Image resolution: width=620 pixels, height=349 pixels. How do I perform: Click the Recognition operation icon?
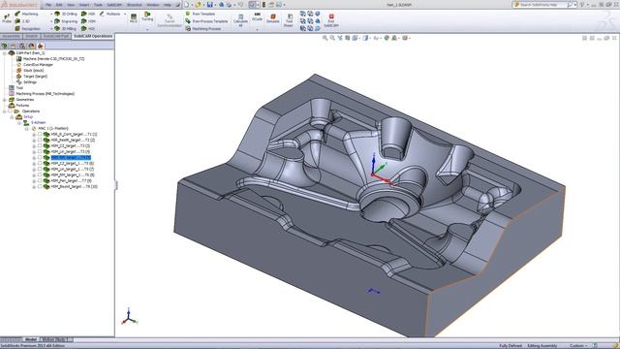tap(17, 28)
